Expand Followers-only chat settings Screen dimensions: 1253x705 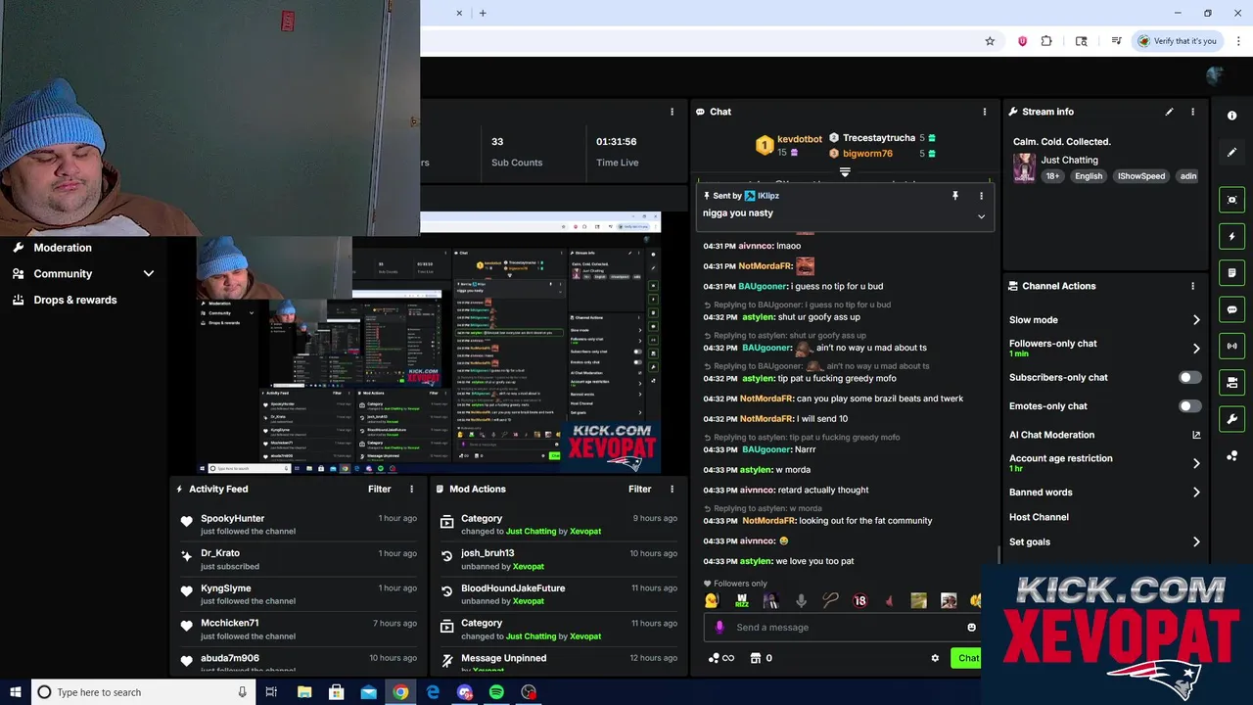(1195, 348)
